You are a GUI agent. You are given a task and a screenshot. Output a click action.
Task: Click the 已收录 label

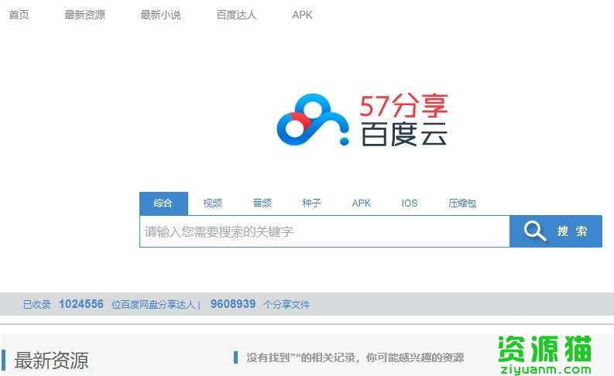[x=37, y=304]
